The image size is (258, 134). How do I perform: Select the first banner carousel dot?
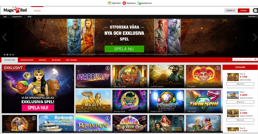4,54
